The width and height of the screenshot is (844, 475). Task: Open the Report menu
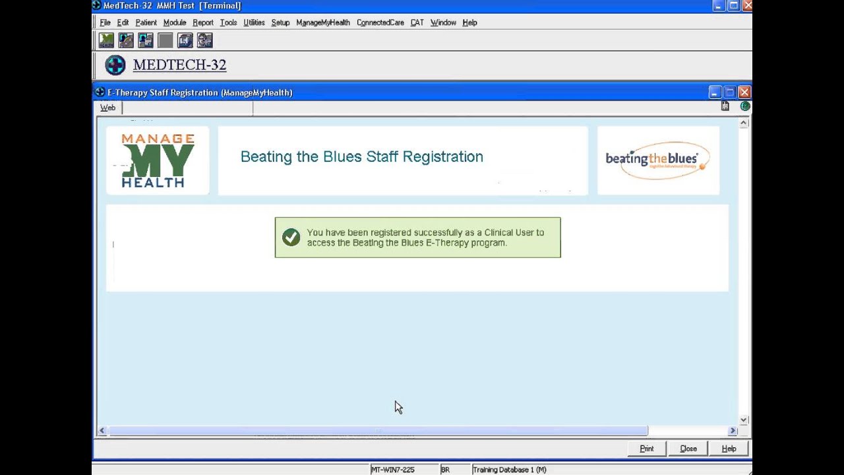(203, 22)
